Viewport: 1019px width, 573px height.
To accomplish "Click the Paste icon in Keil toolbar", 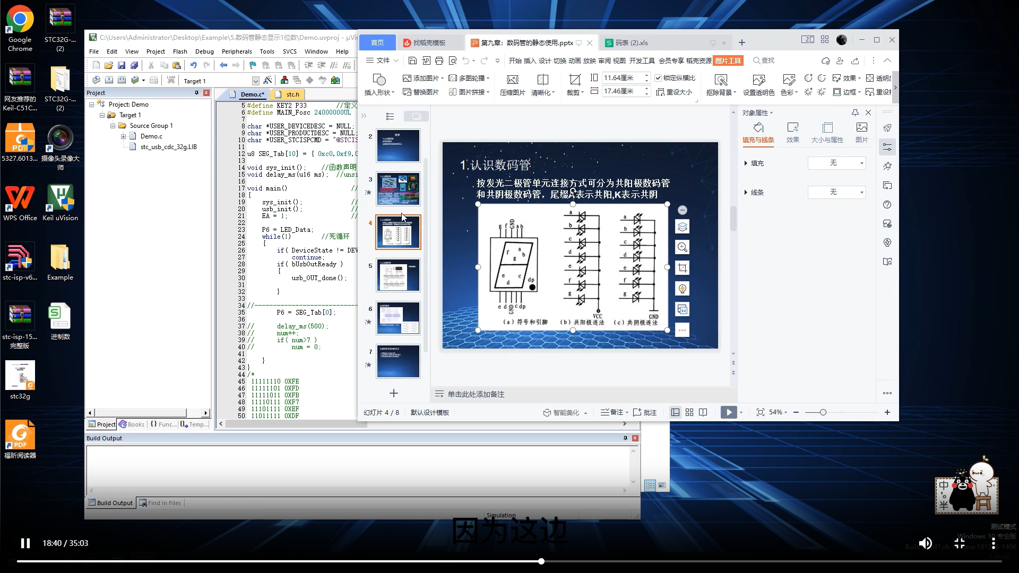I will pos(177,65).
